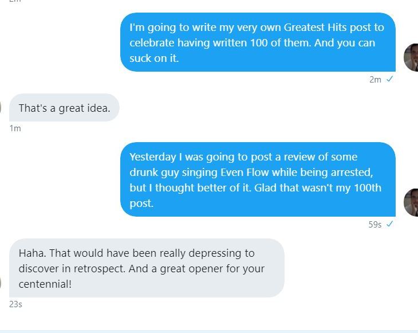Select the "That's a great idea." message bubble
Viewport: 418px width, 333px height.
(x=64, y=108)
